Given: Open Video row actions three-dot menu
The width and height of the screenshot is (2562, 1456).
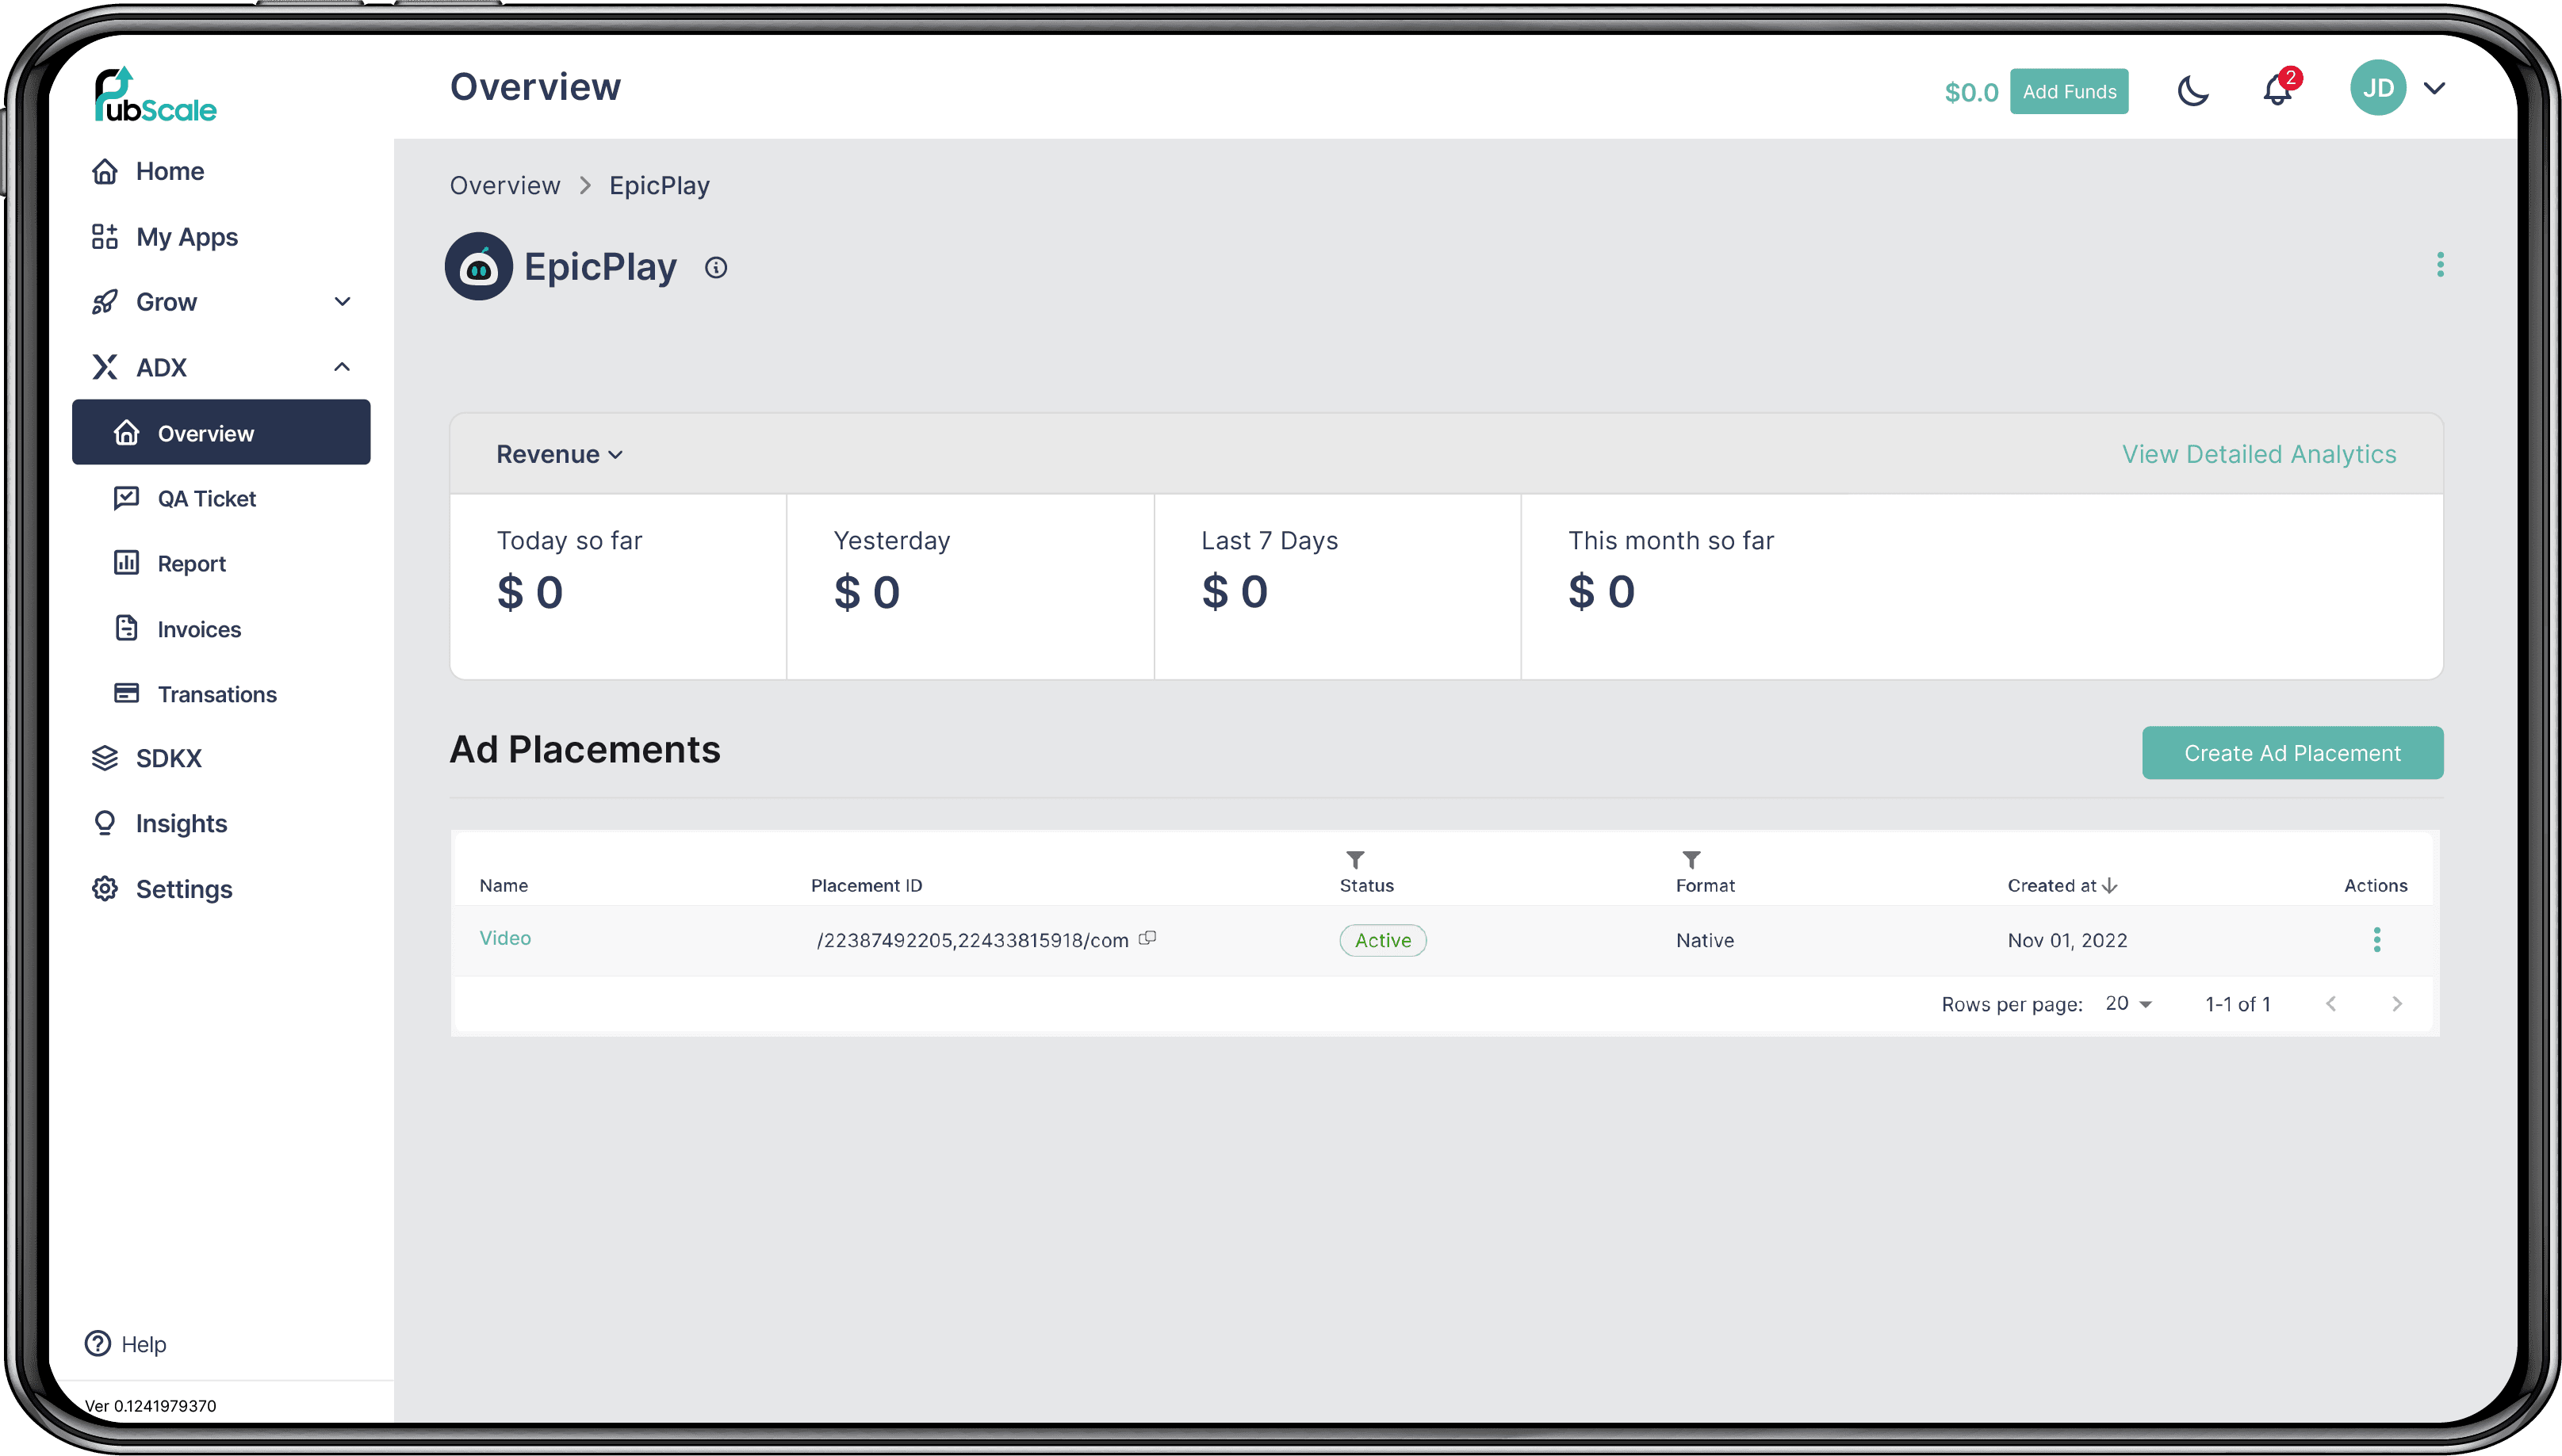Looking at the screenshot, I should point(2377,940).
